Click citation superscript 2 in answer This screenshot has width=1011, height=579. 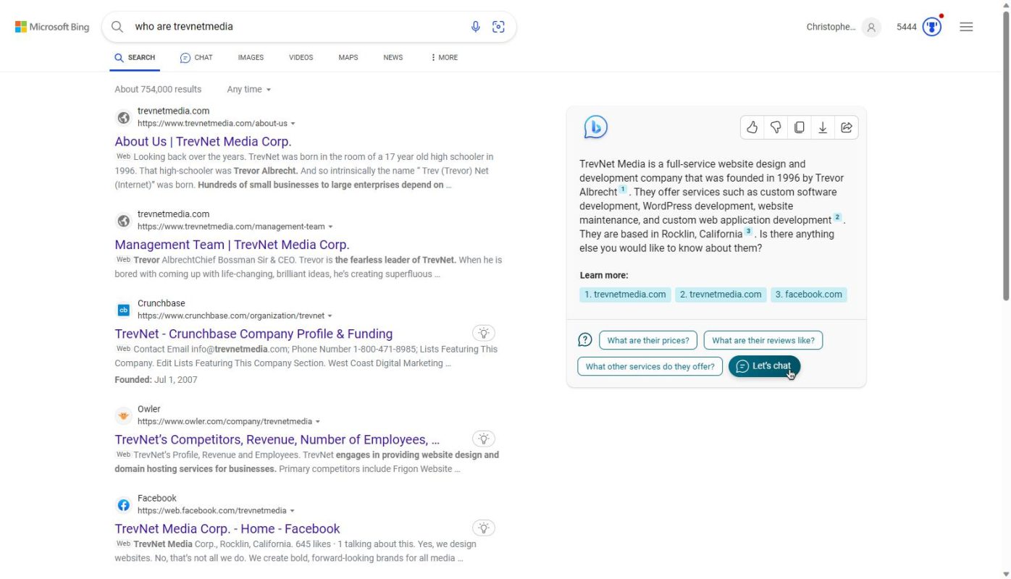point(838,217)
